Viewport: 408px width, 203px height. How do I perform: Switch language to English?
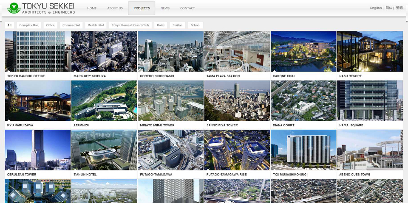376,8
